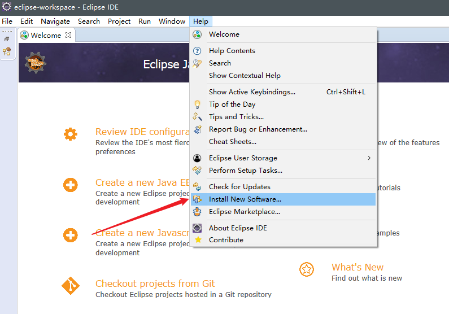Open the What's New link

click(358, 267)
